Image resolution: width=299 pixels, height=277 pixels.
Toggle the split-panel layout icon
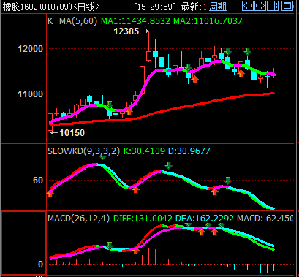(273, 6)
